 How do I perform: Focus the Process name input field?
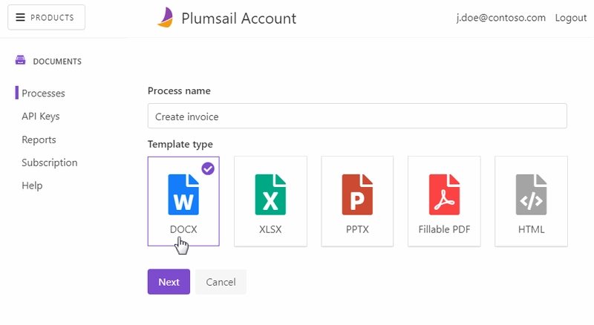point(357,116)
